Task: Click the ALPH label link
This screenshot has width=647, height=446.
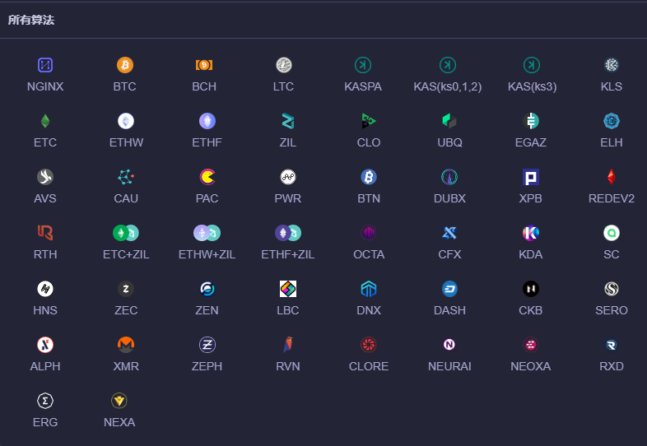Action: pyautogui.click(x=45, y=366)
